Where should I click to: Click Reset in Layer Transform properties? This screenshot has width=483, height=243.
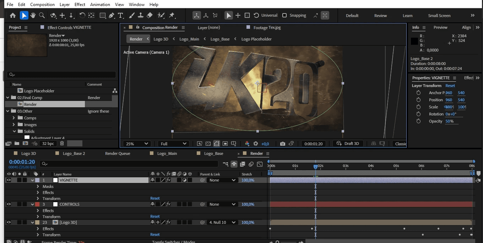(x=450, y=86)
